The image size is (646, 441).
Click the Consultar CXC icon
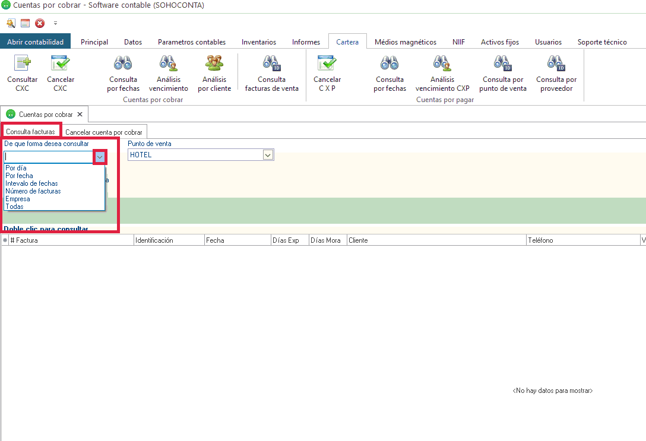click(x=22, y=64)
